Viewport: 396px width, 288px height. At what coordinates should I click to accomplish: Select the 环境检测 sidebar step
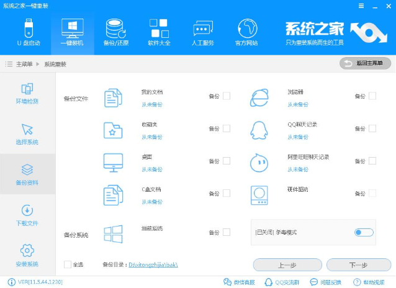[27, 93]
